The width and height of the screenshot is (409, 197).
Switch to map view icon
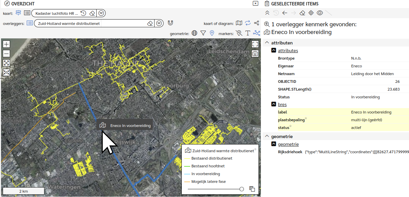click(x=239, y=23)
